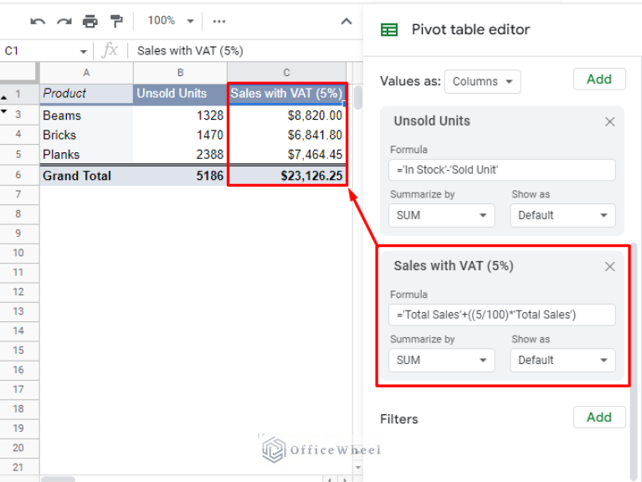Select column B header
Image resolution: width=642 pixels, height=482 pixels.
tap(179, 73)
